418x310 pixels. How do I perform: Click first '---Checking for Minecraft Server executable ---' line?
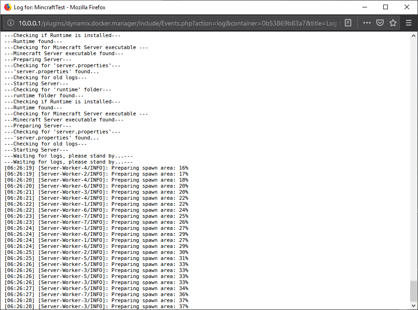coord(76,47)
